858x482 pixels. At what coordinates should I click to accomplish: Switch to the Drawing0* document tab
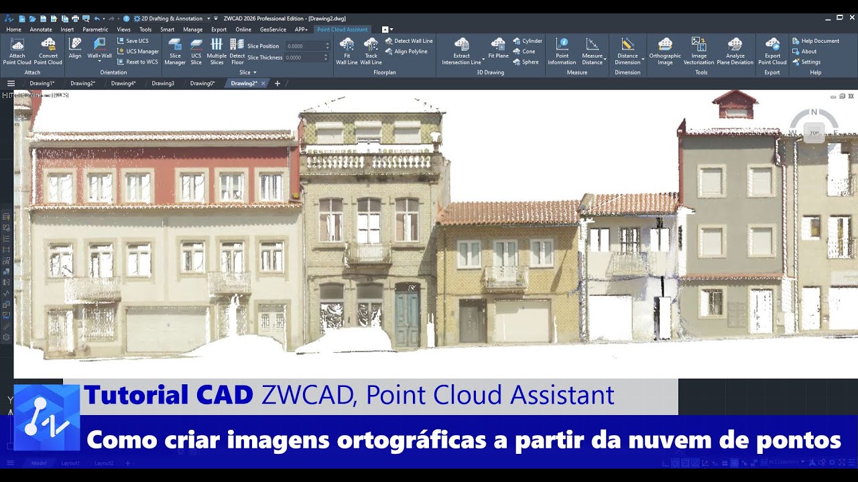coord(202,83)
